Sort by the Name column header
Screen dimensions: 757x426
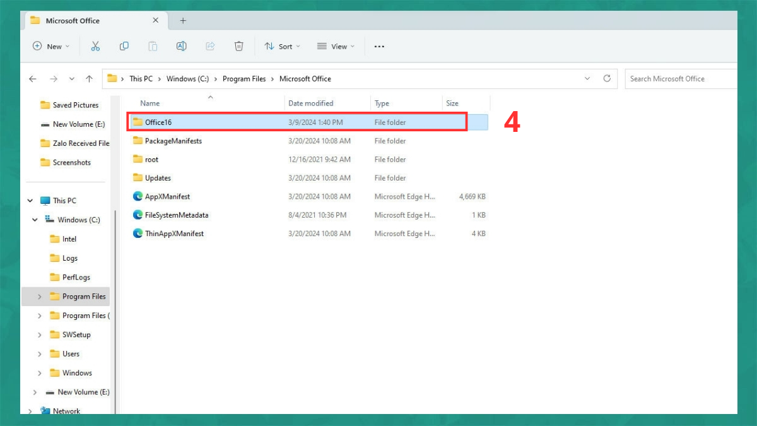(x=150, y=103)
